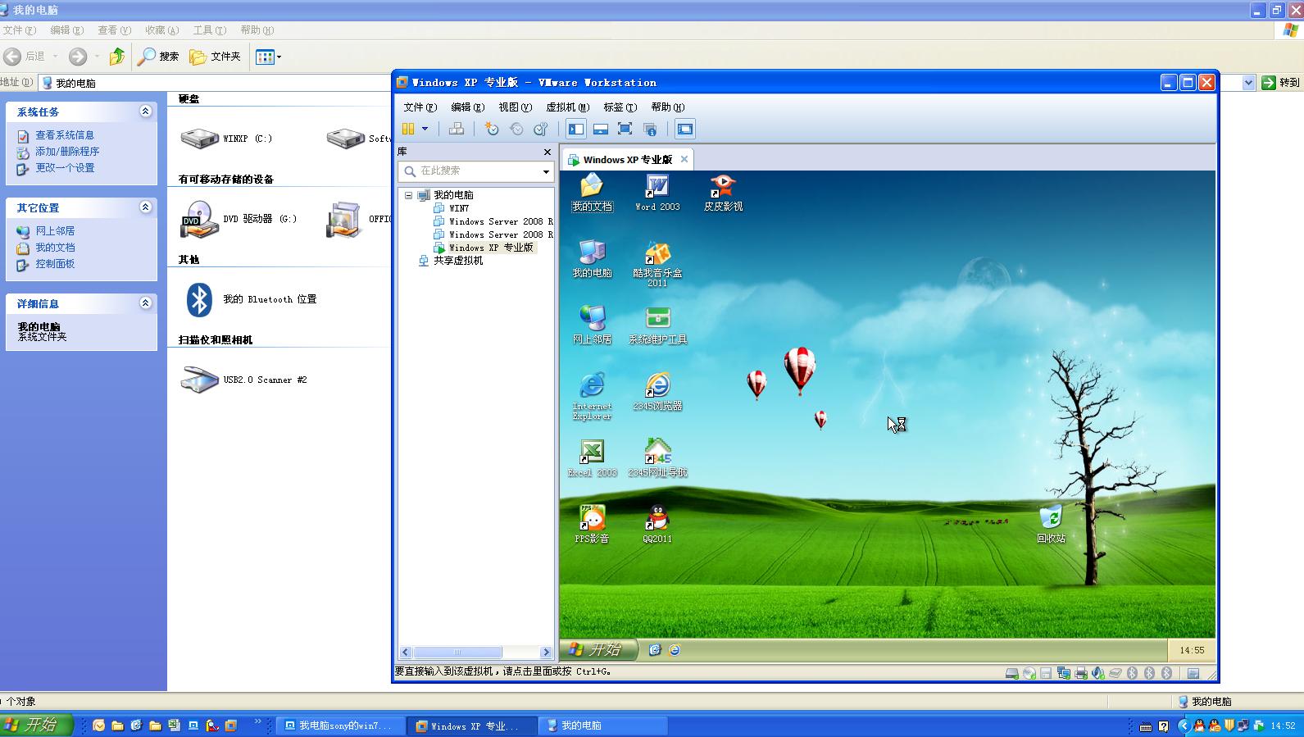Close the 库 library panel
Image resolution: width=1304 pixels, height=737 pixels.
tap(547, 152)
